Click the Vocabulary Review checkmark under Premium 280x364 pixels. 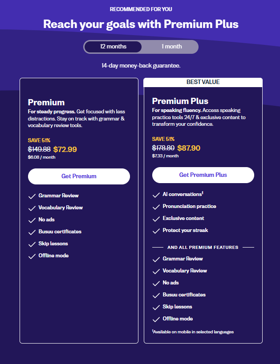(x=32, y=208)
